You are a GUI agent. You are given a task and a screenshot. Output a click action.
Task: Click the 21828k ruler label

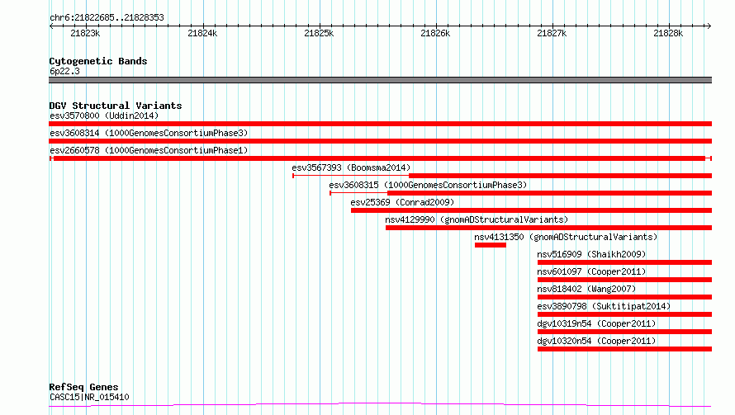click(x=668, y=33)
